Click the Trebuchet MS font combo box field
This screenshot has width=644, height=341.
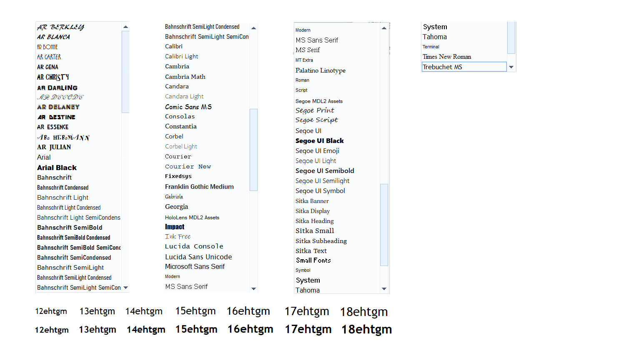tap(464, 67)
